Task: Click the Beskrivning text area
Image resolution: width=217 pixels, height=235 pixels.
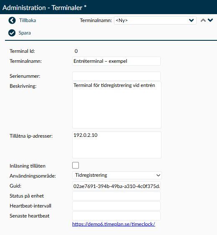Action: pos(117,105)
